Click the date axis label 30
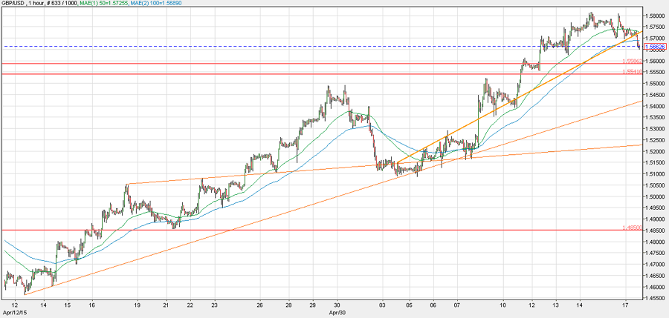This screenshot has height=318, width=669. pos(337,305)
